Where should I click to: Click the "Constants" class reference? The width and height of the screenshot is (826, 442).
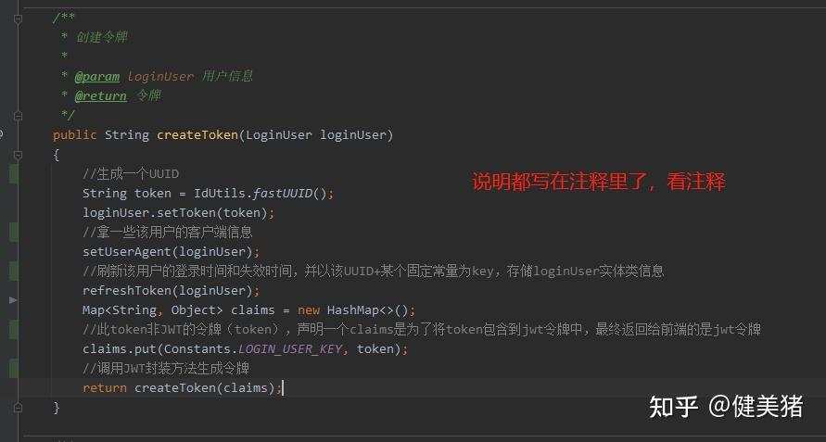point(197,348)
